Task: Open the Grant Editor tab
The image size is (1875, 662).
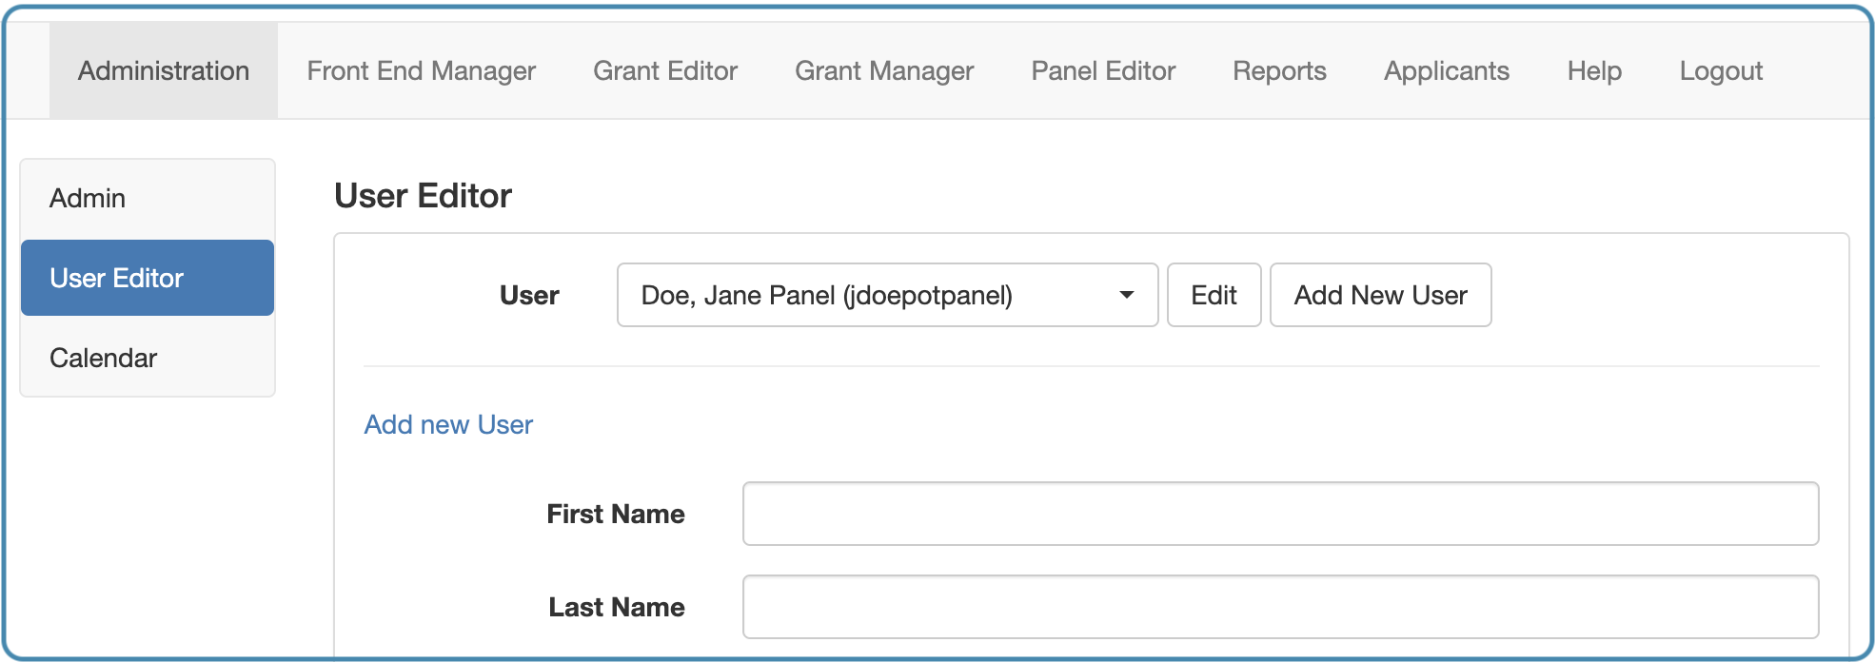Action: point(665,70)
